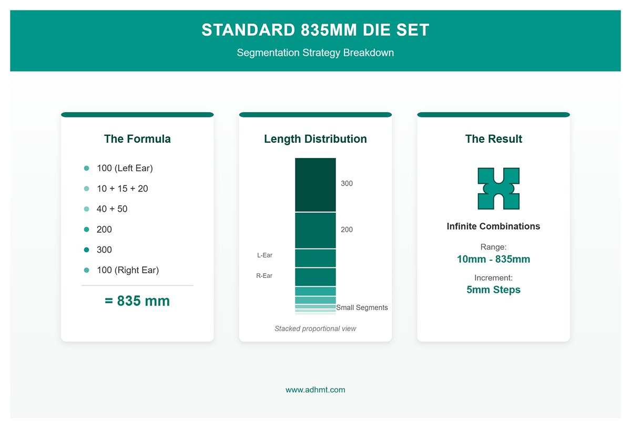631x428 pixels.
Task: Click the "5mm Steps" increment value
Action: click(493, 290)
